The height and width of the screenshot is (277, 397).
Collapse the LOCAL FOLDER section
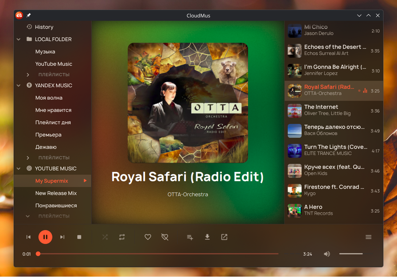pyautogui.click(x=19, y=39)
